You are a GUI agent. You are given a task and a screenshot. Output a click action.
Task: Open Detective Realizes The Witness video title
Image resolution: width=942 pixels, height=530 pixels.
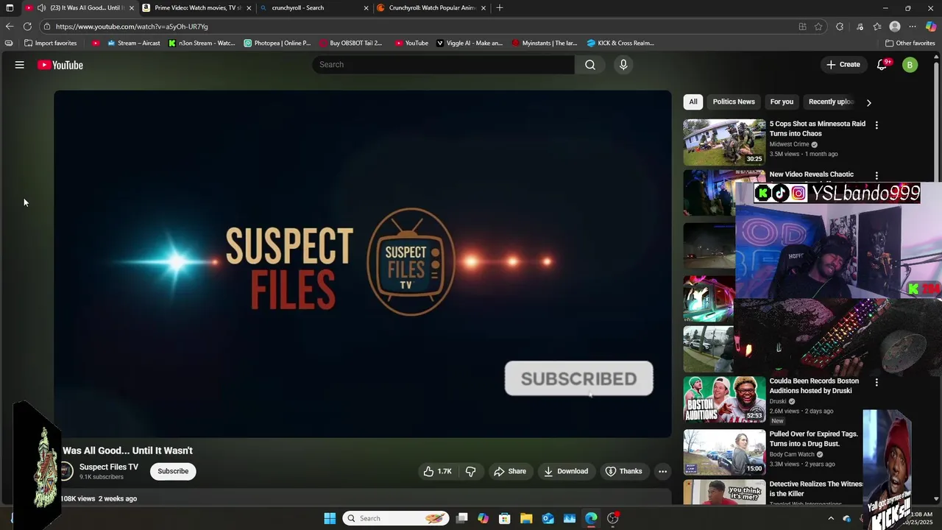(x=816, y=489)
